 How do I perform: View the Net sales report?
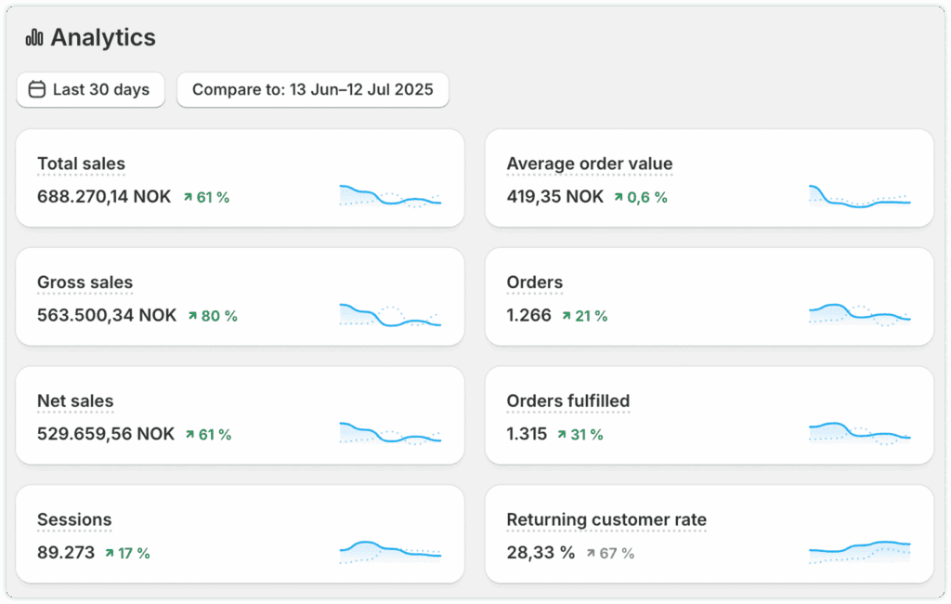75,402
